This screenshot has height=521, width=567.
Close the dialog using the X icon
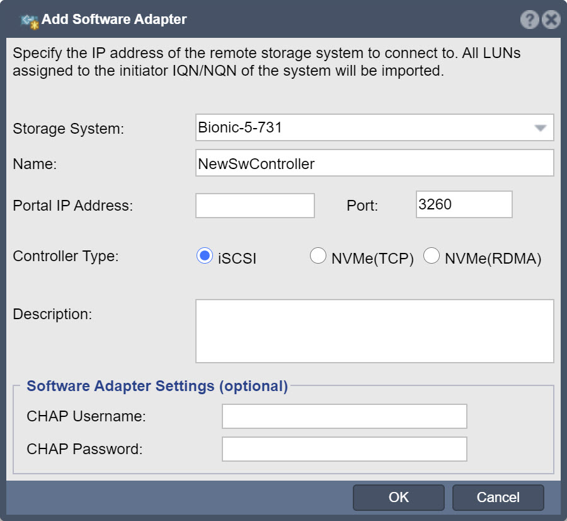[x=551, y=19]
